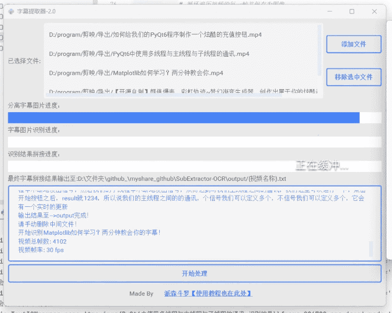This screenshot has width=392, height=313.
Task: Click the 字幕图片识别进度 progress bar
Action: click(195, 142)
